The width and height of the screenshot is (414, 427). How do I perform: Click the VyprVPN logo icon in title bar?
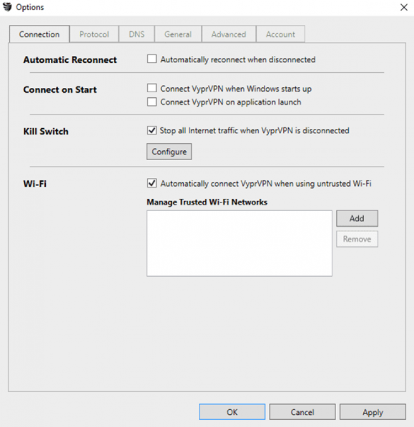point(7,7)
